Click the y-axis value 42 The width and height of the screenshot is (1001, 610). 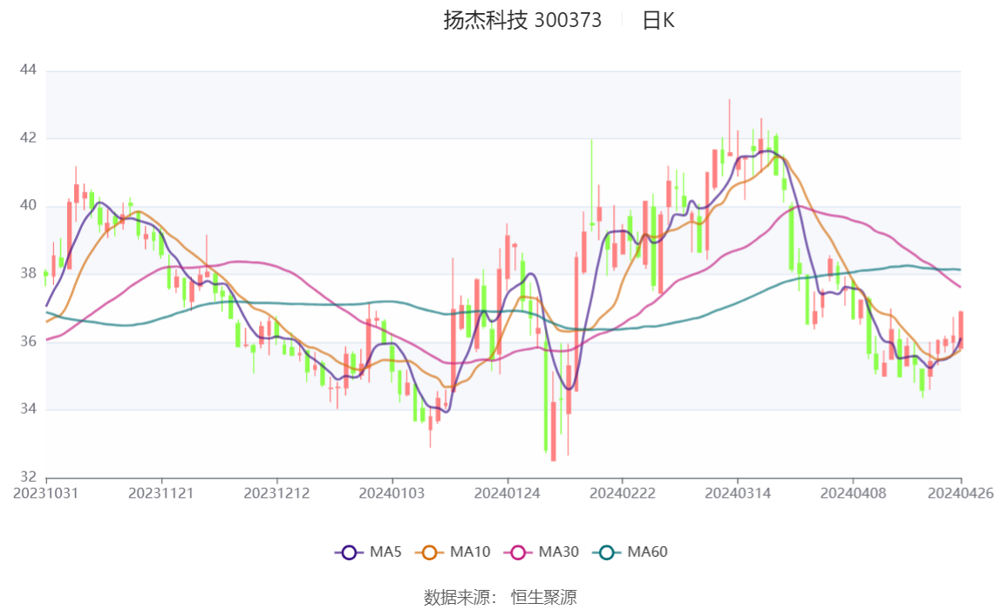pos(28,138)
